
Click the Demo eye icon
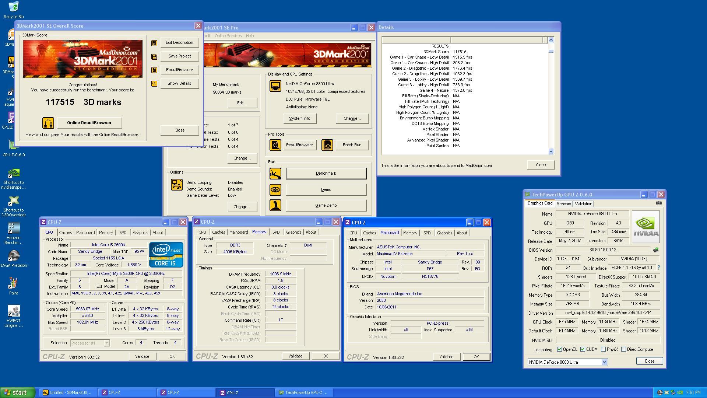[275, 190]
